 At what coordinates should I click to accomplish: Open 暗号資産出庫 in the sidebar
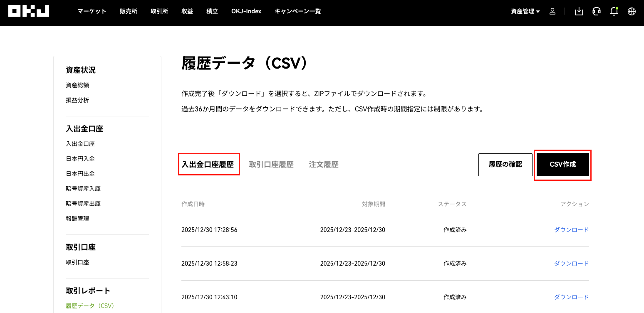83,204
